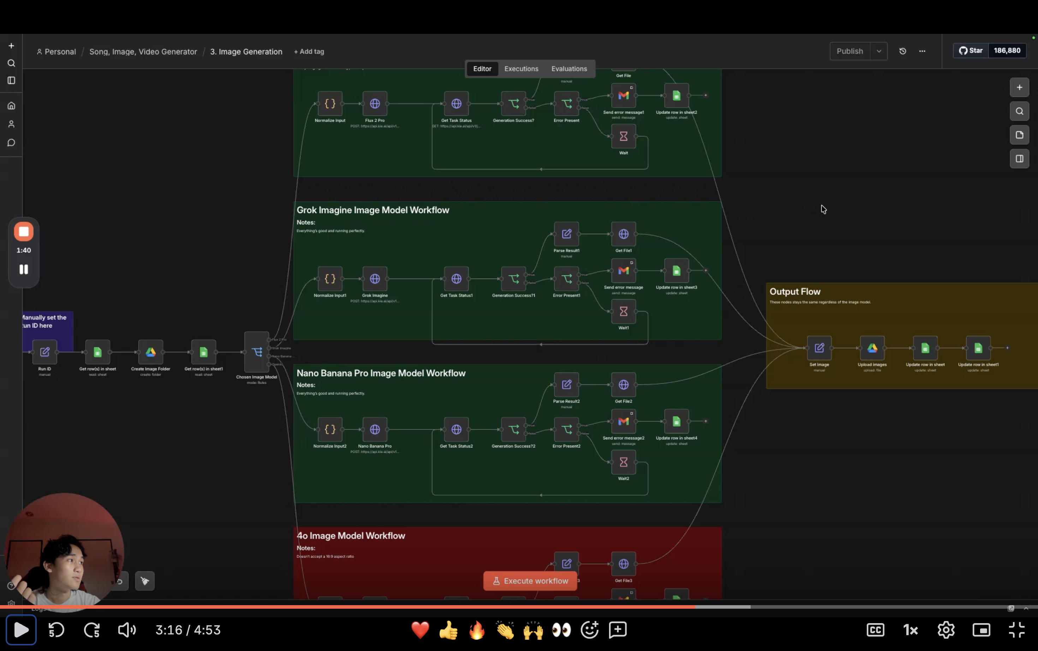The width and height of the screenshot is (1038, 651).
Task: Switch to the Evaluations tab
Action: click(x=569, y=69)
